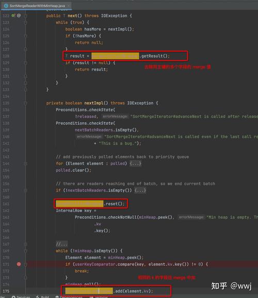Open the Services tool window
258x298 pixels.
click(21, 296)
